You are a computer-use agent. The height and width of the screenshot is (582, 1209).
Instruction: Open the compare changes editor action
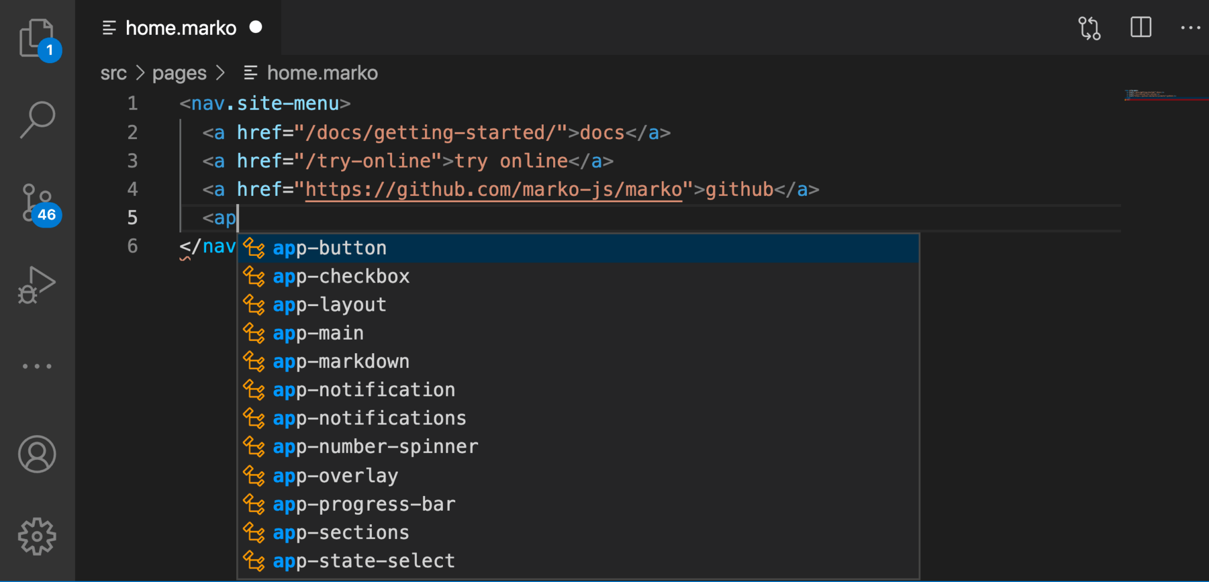click(x=1089, y=27)
